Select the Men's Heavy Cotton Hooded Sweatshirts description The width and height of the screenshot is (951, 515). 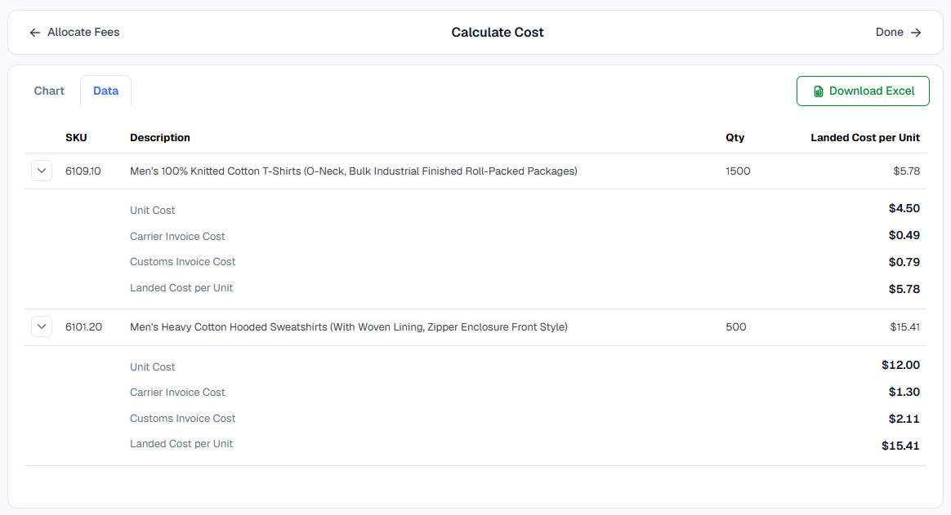(x=349, y=327)
